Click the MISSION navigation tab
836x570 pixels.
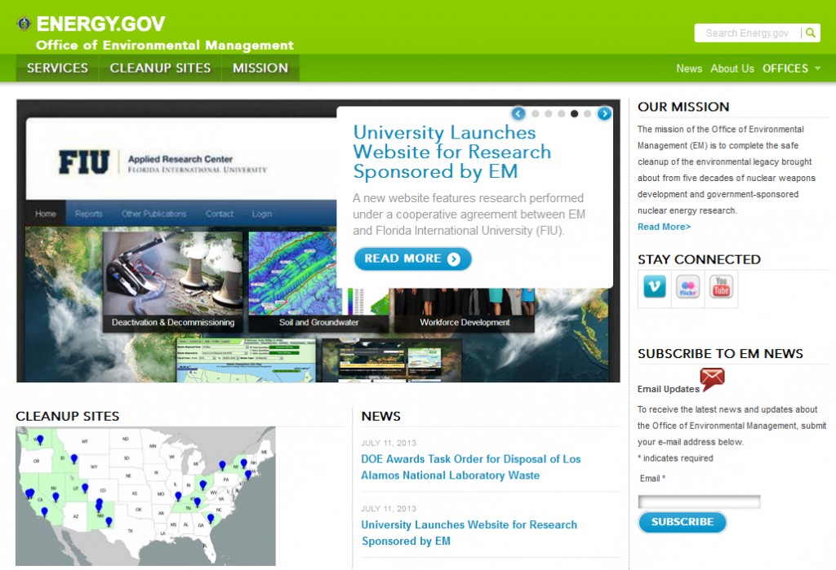[x=260, y=68]
